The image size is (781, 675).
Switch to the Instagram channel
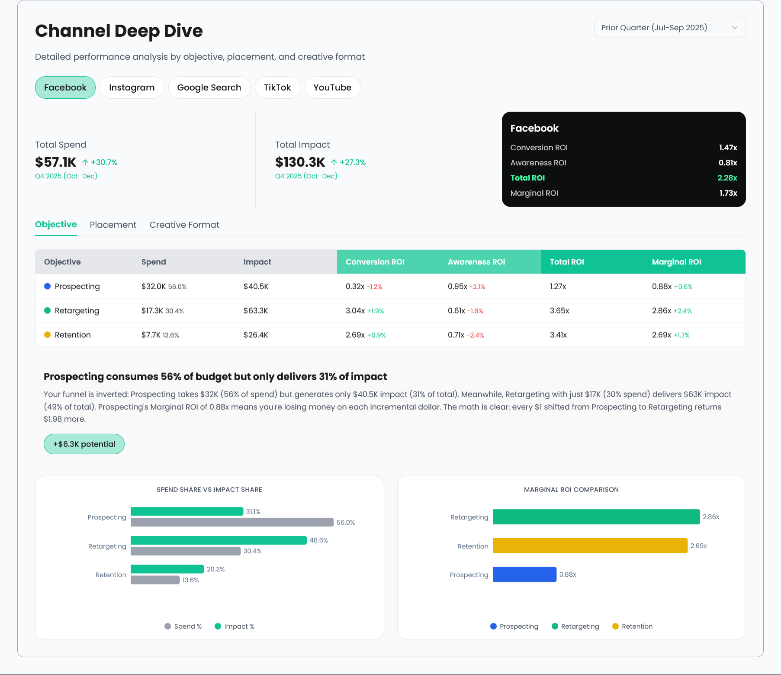click(132, 87)
